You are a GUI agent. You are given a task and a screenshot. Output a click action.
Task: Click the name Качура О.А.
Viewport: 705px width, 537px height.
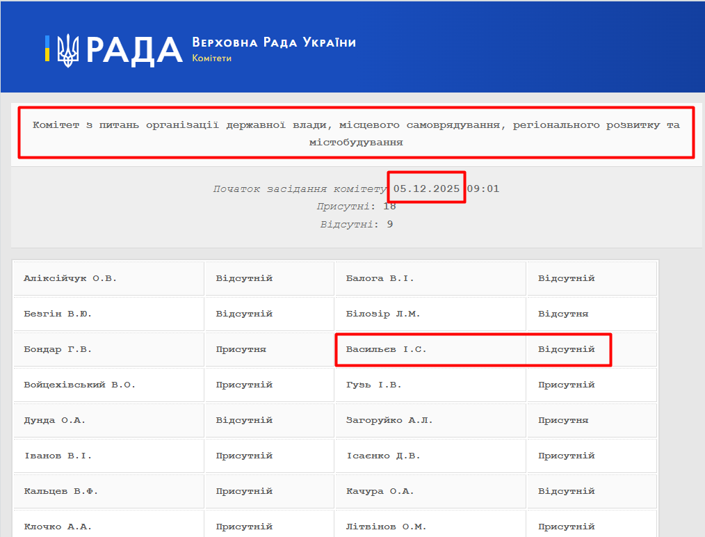(x=380, y=492)
